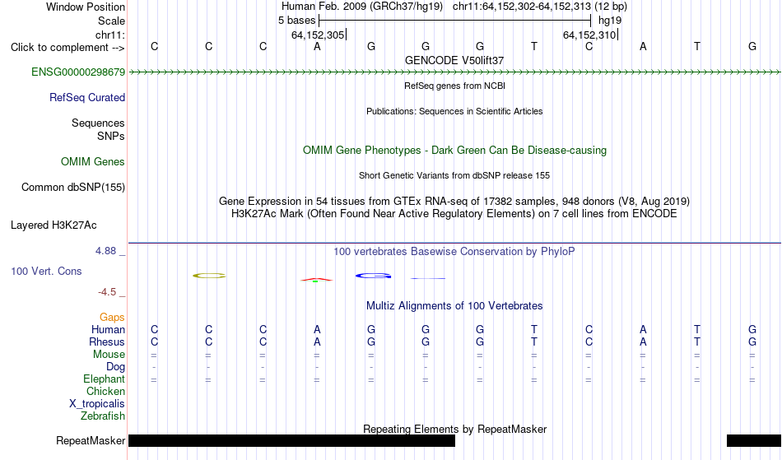This screenshot has width=782, height=460.
Task: Click the OMIM Gene Phenotypes title line
Action: coord(454,150)
